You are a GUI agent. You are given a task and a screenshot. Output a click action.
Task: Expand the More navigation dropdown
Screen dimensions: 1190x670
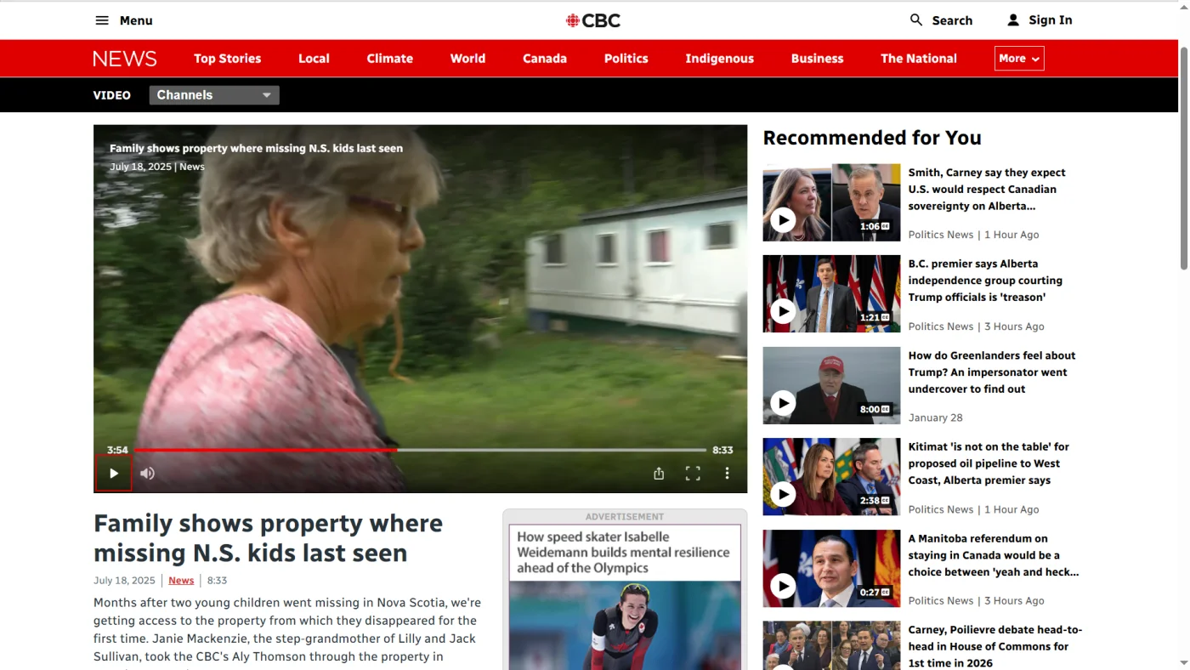pos(1019,59)
